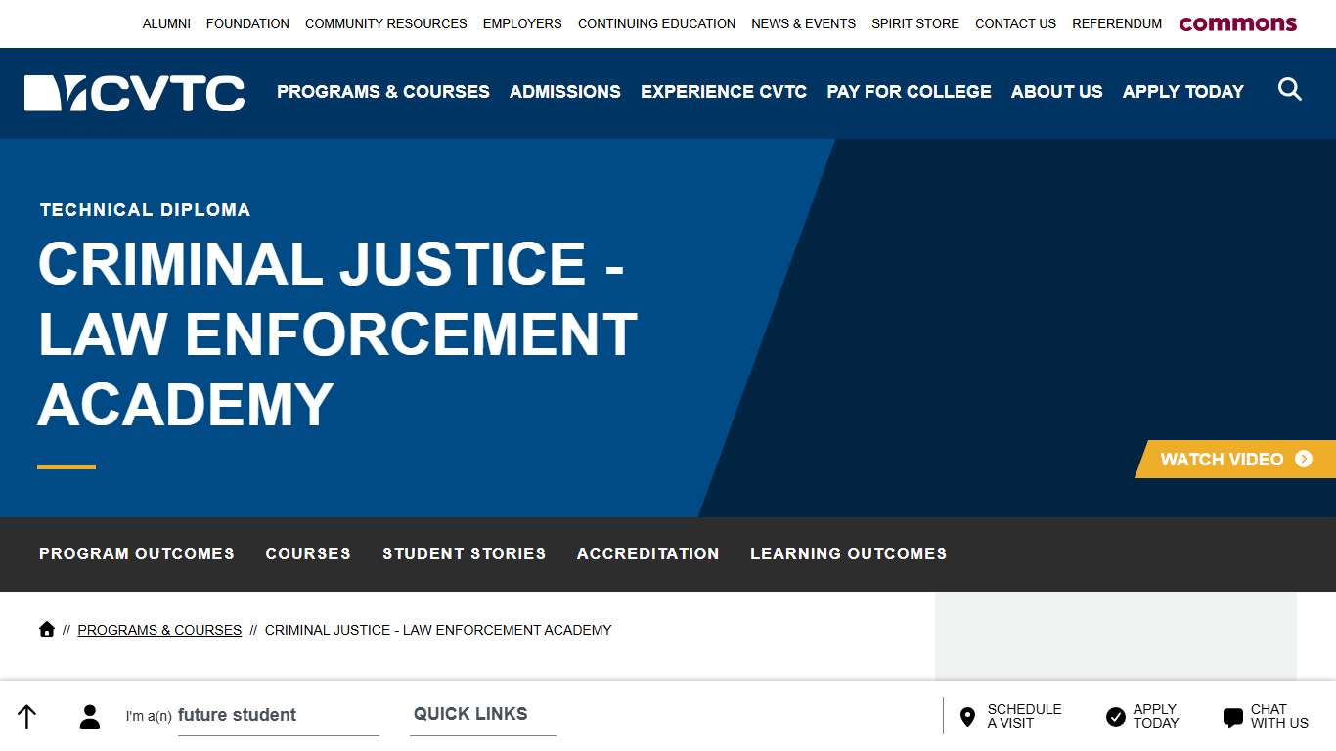The image size is (1336, 751).
Task: Open the site search magnifier
Action: [x=1290, y=89]
